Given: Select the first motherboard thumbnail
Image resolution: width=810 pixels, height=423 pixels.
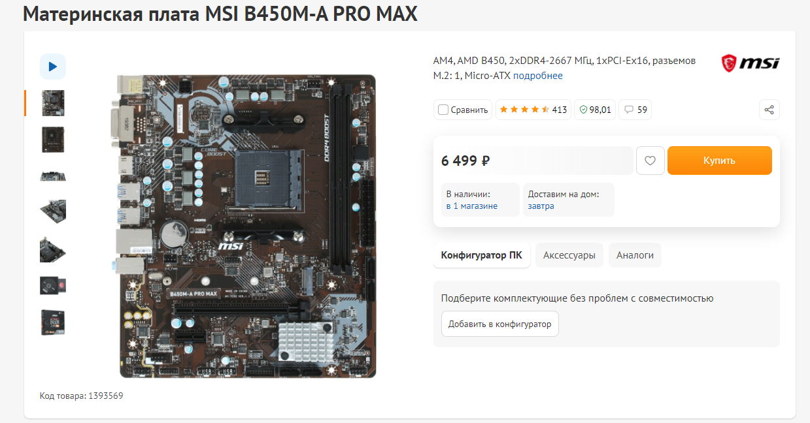Looking at the screenshot, I should point(53,103).
